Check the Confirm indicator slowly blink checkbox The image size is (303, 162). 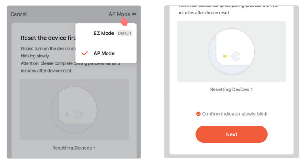coord(198,114)
